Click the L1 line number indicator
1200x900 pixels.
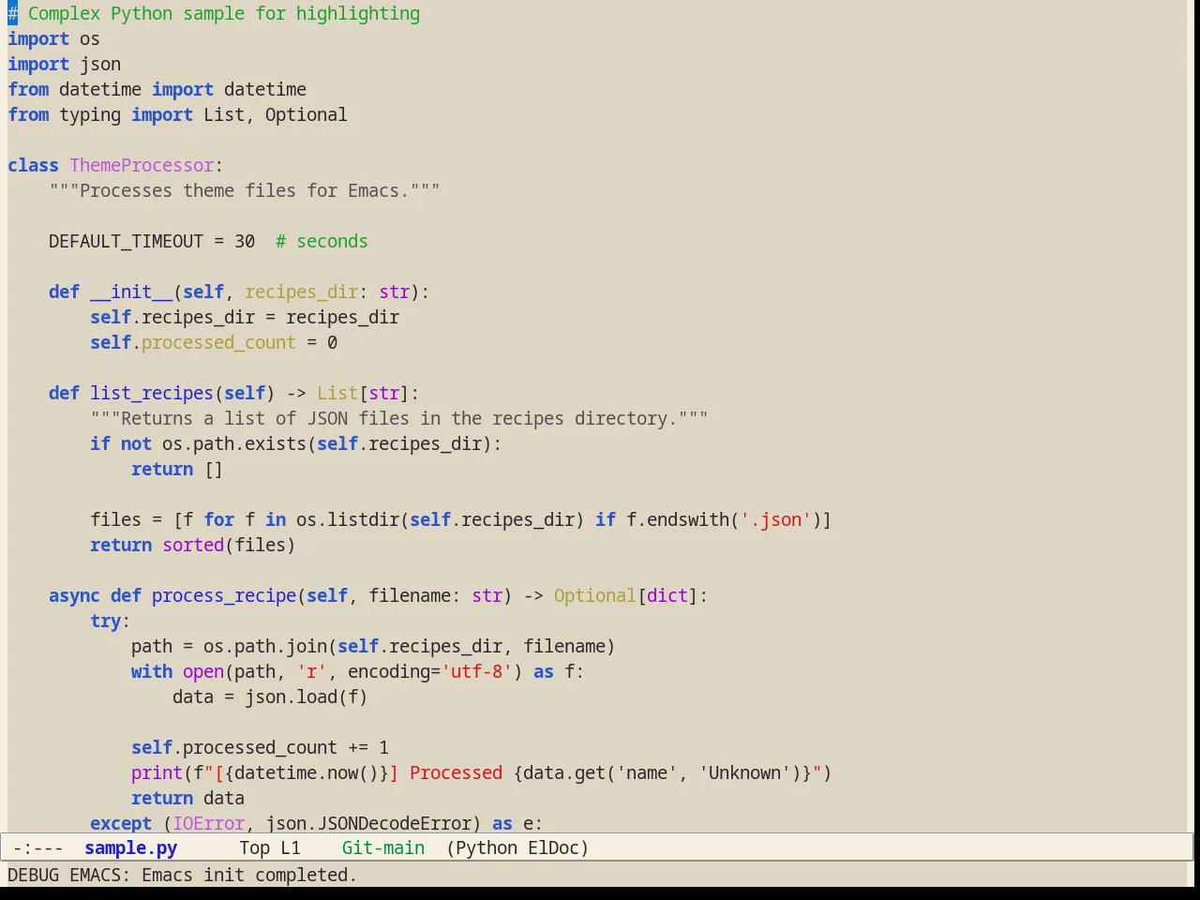[x=291, y=848]
